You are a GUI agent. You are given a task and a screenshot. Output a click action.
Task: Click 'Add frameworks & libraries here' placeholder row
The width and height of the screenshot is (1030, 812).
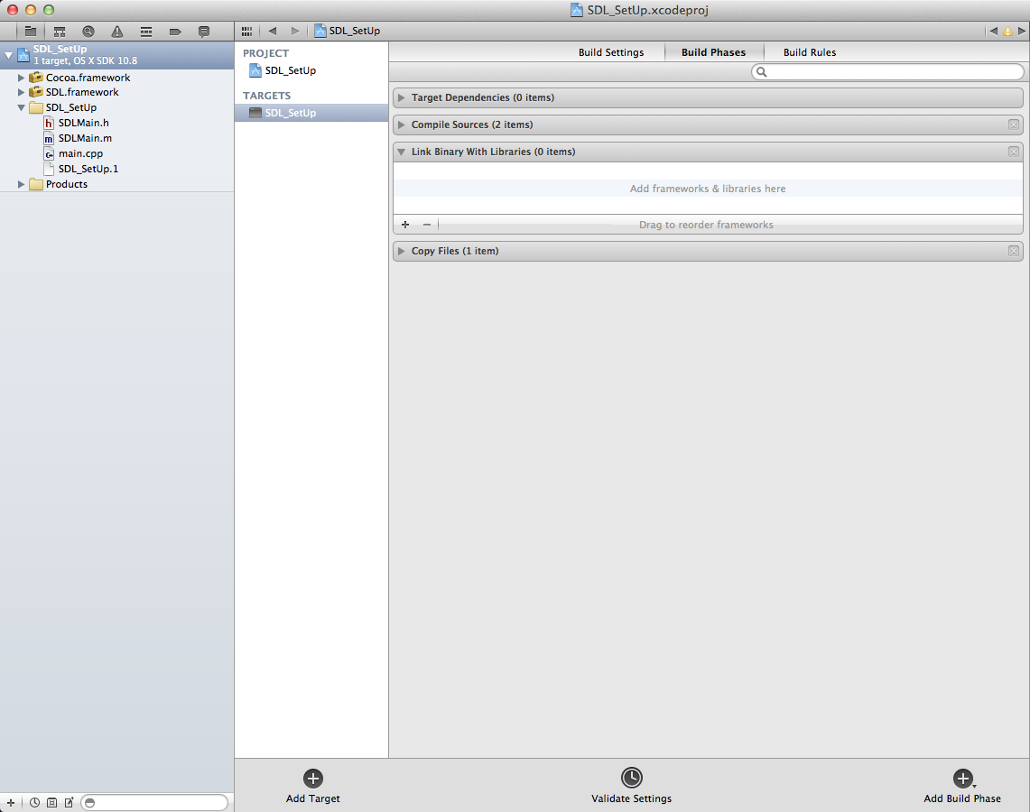708,189
